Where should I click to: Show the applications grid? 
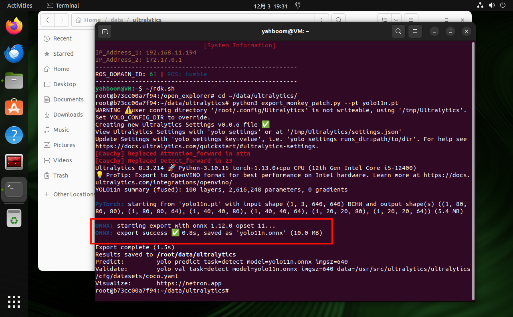click(14, 302)
